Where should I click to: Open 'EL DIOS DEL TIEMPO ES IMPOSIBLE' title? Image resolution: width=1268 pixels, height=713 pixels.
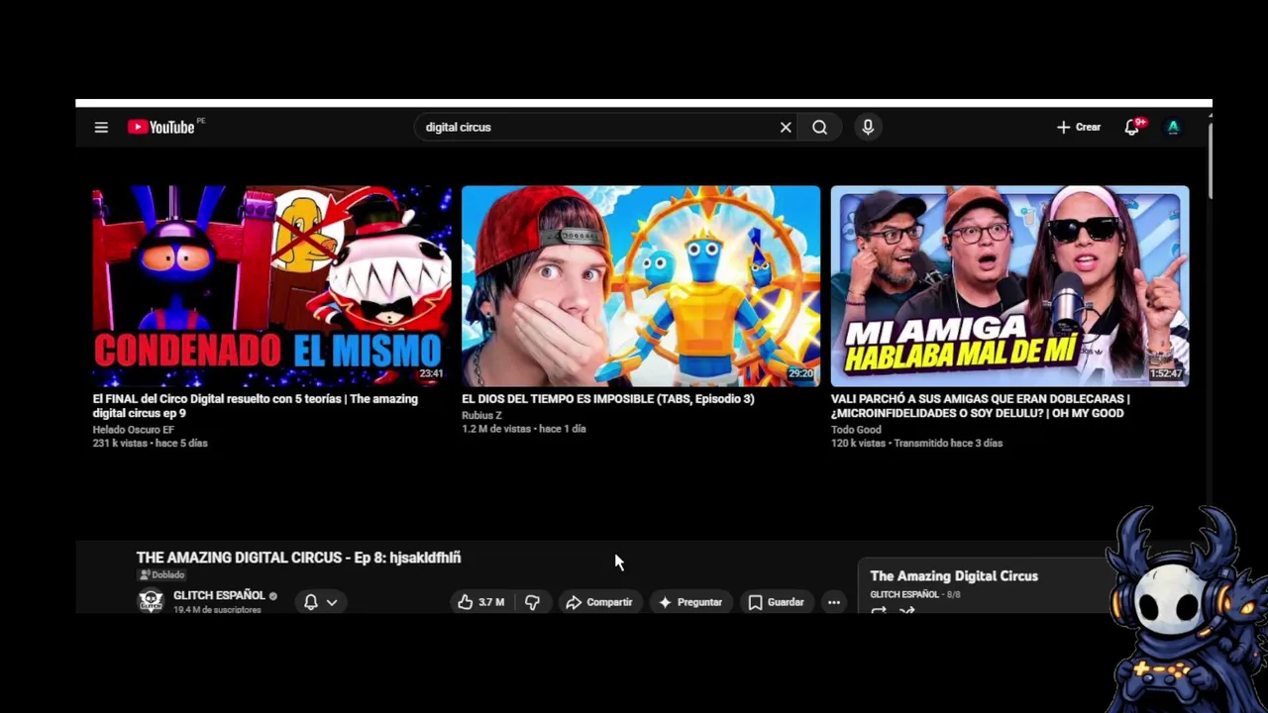tap(608, 399)
